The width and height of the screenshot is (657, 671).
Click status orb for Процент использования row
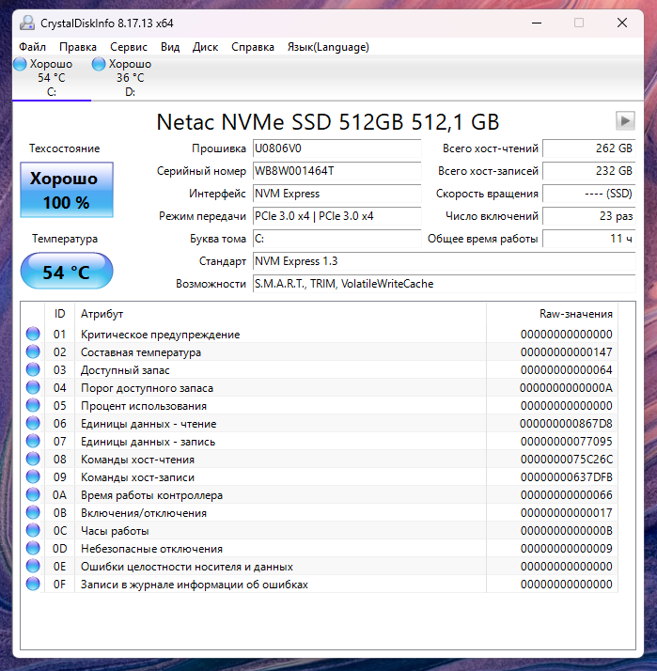pos(33,405)
